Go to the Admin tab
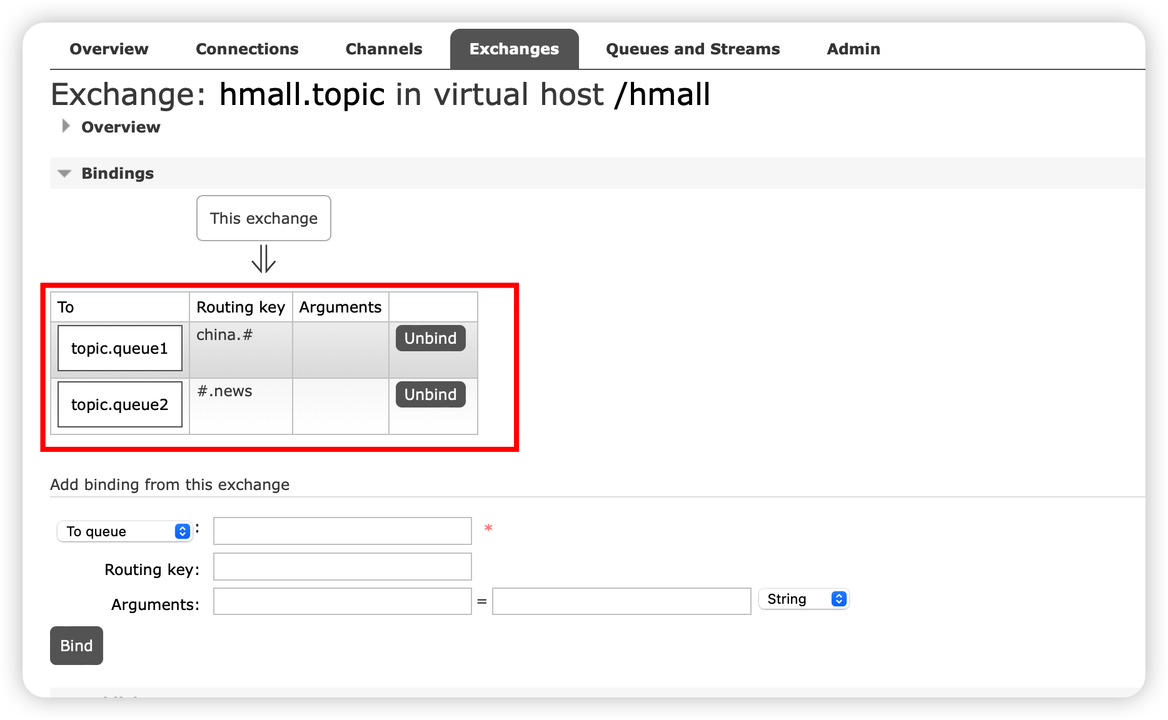 click(x=853, y=48)
